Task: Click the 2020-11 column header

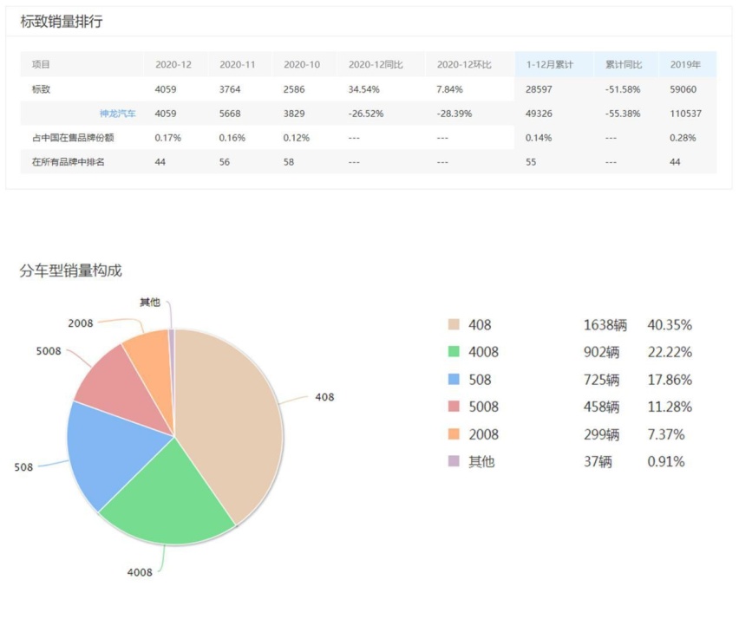Action: [238, 64]
